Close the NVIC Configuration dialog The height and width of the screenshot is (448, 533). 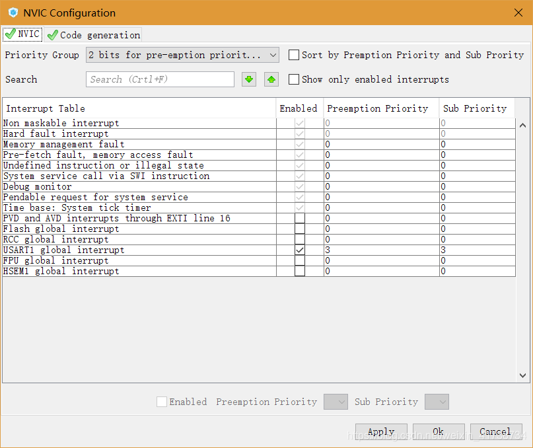[x=518, y=13]
